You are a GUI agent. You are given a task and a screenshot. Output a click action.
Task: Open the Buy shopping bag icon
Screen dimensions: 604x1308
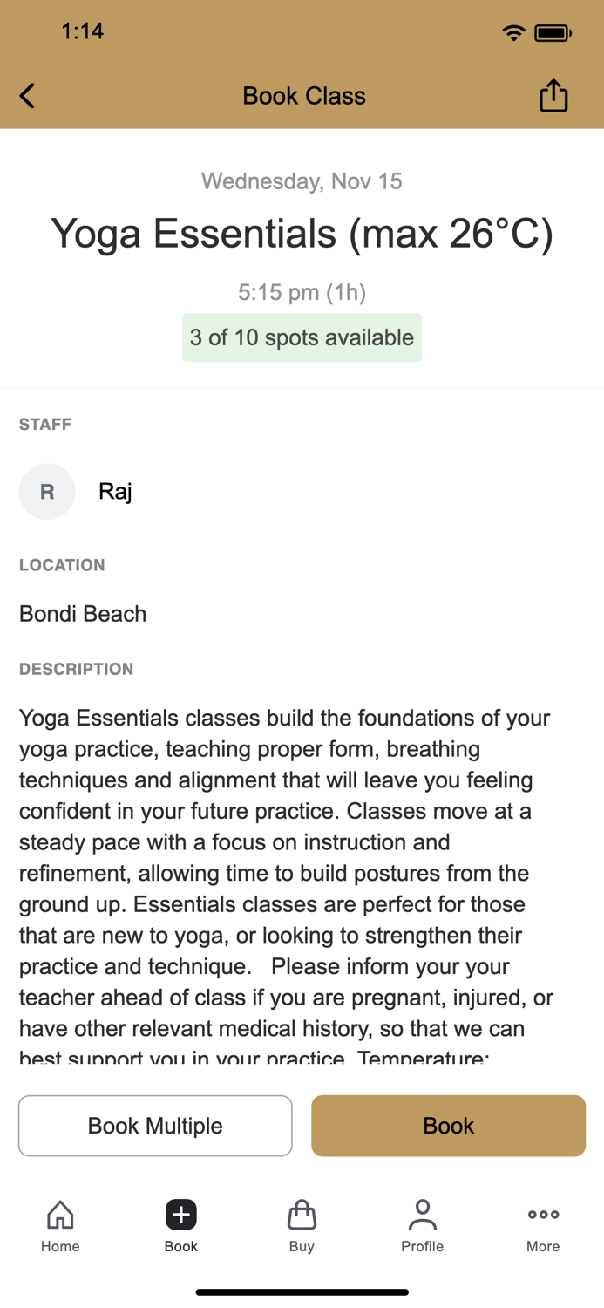pyautogui.click(x=302, y=1214)
